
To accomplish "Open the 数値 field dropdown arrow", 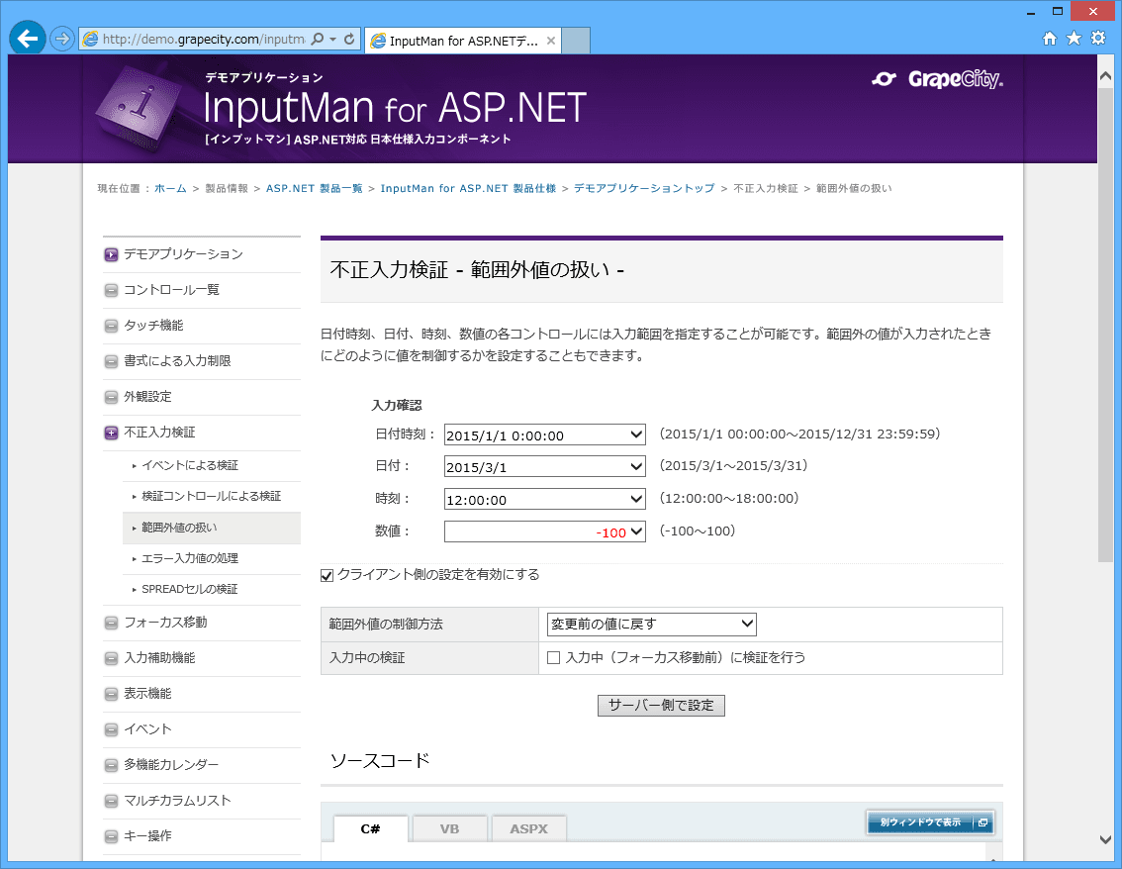I will pos(636,531).
